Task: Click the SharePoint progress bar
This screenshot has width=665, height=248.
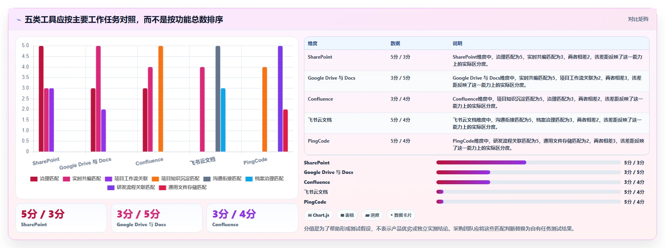Action: pyautogui.click(x=528, y=162)
